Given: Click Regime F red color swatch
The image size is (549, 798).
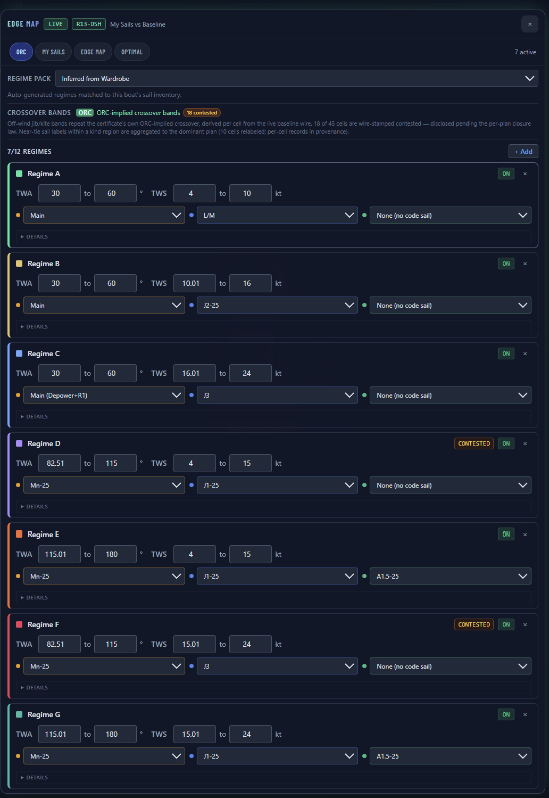Looking at the screenshot, I should point(19,624).
